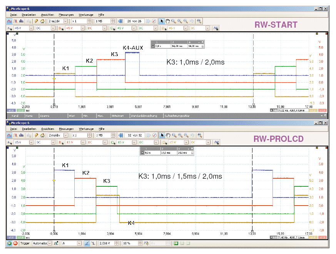This screenshot has width=336, height=254.
Task: Click zoom-in magnifier in RW-PROLCD window
Action: coord(174,135)
